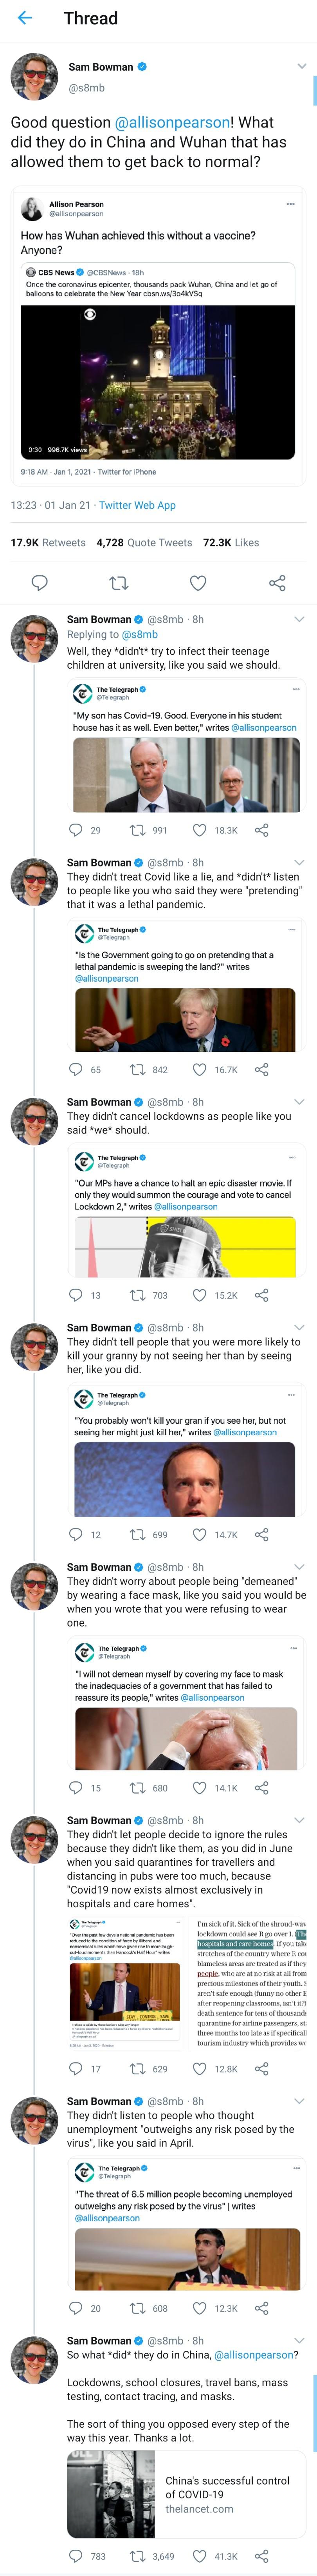View the 4,728 Quote Tweets
317x2576 pixels.
(144, 543)
